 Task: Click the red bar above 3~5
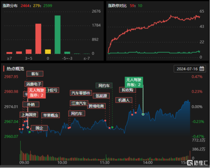[29, 52]
